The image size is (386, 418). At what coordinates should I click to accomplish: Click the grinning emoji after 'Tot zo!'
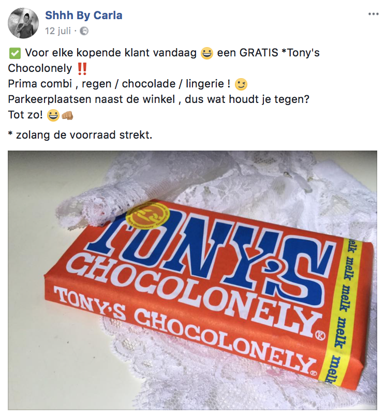coord(53,115)
